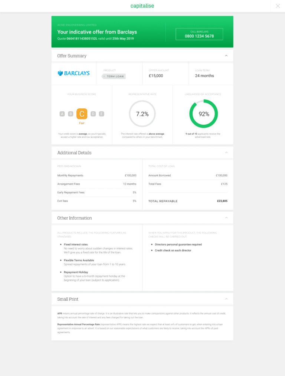Click the highlighted C score badge
Viewport: 285px width, 376px height.
click(x=82, y=114)
